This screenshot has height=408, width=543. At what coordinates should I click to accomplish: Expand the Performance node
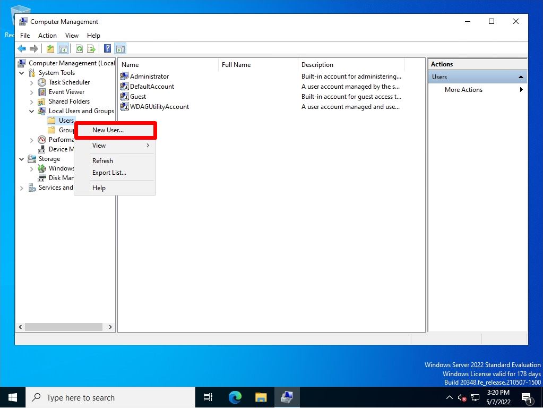pyautogui.click(x=31, y=140)
